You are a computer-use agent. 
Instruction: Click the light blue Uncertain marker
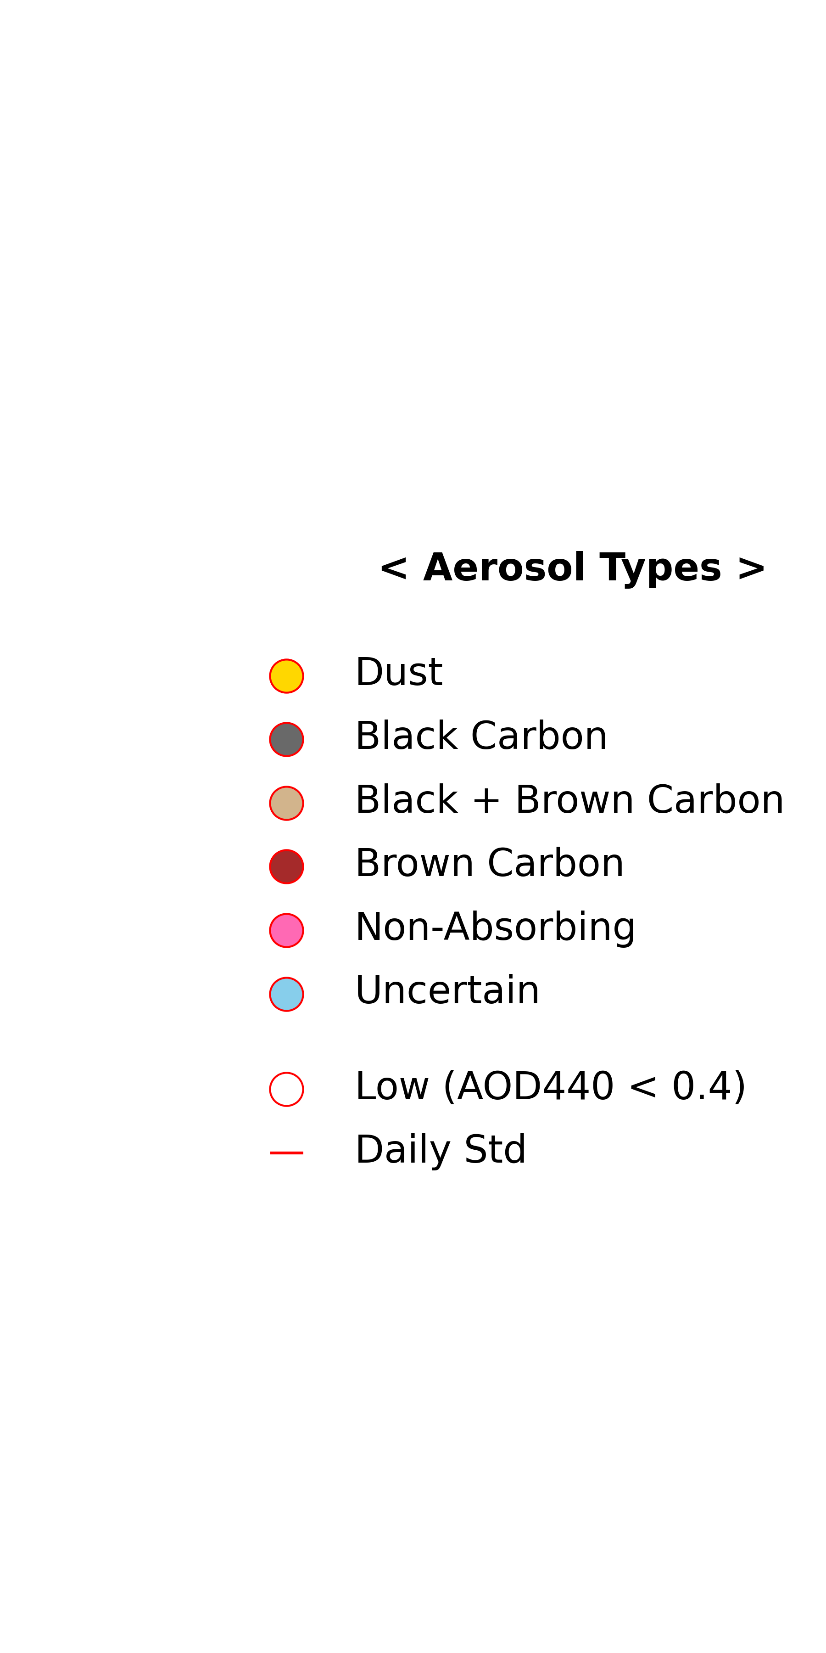point(286,994)
